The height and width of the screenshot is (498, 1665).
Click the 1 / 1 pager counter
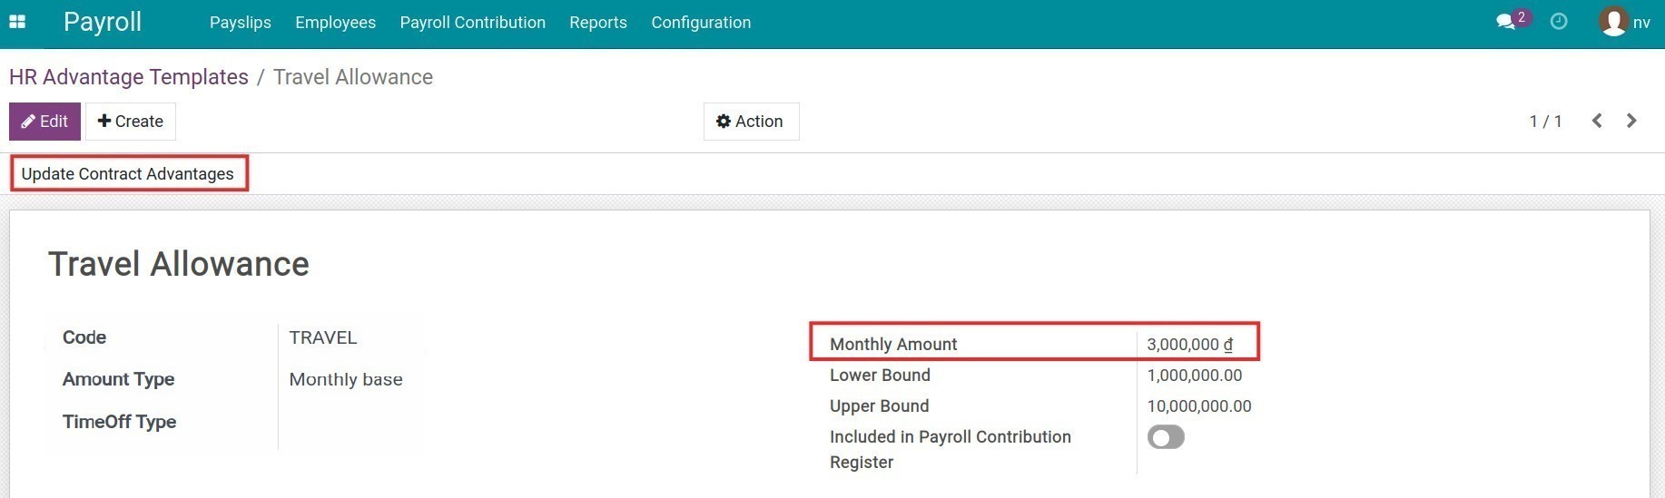click(1545, 122)
